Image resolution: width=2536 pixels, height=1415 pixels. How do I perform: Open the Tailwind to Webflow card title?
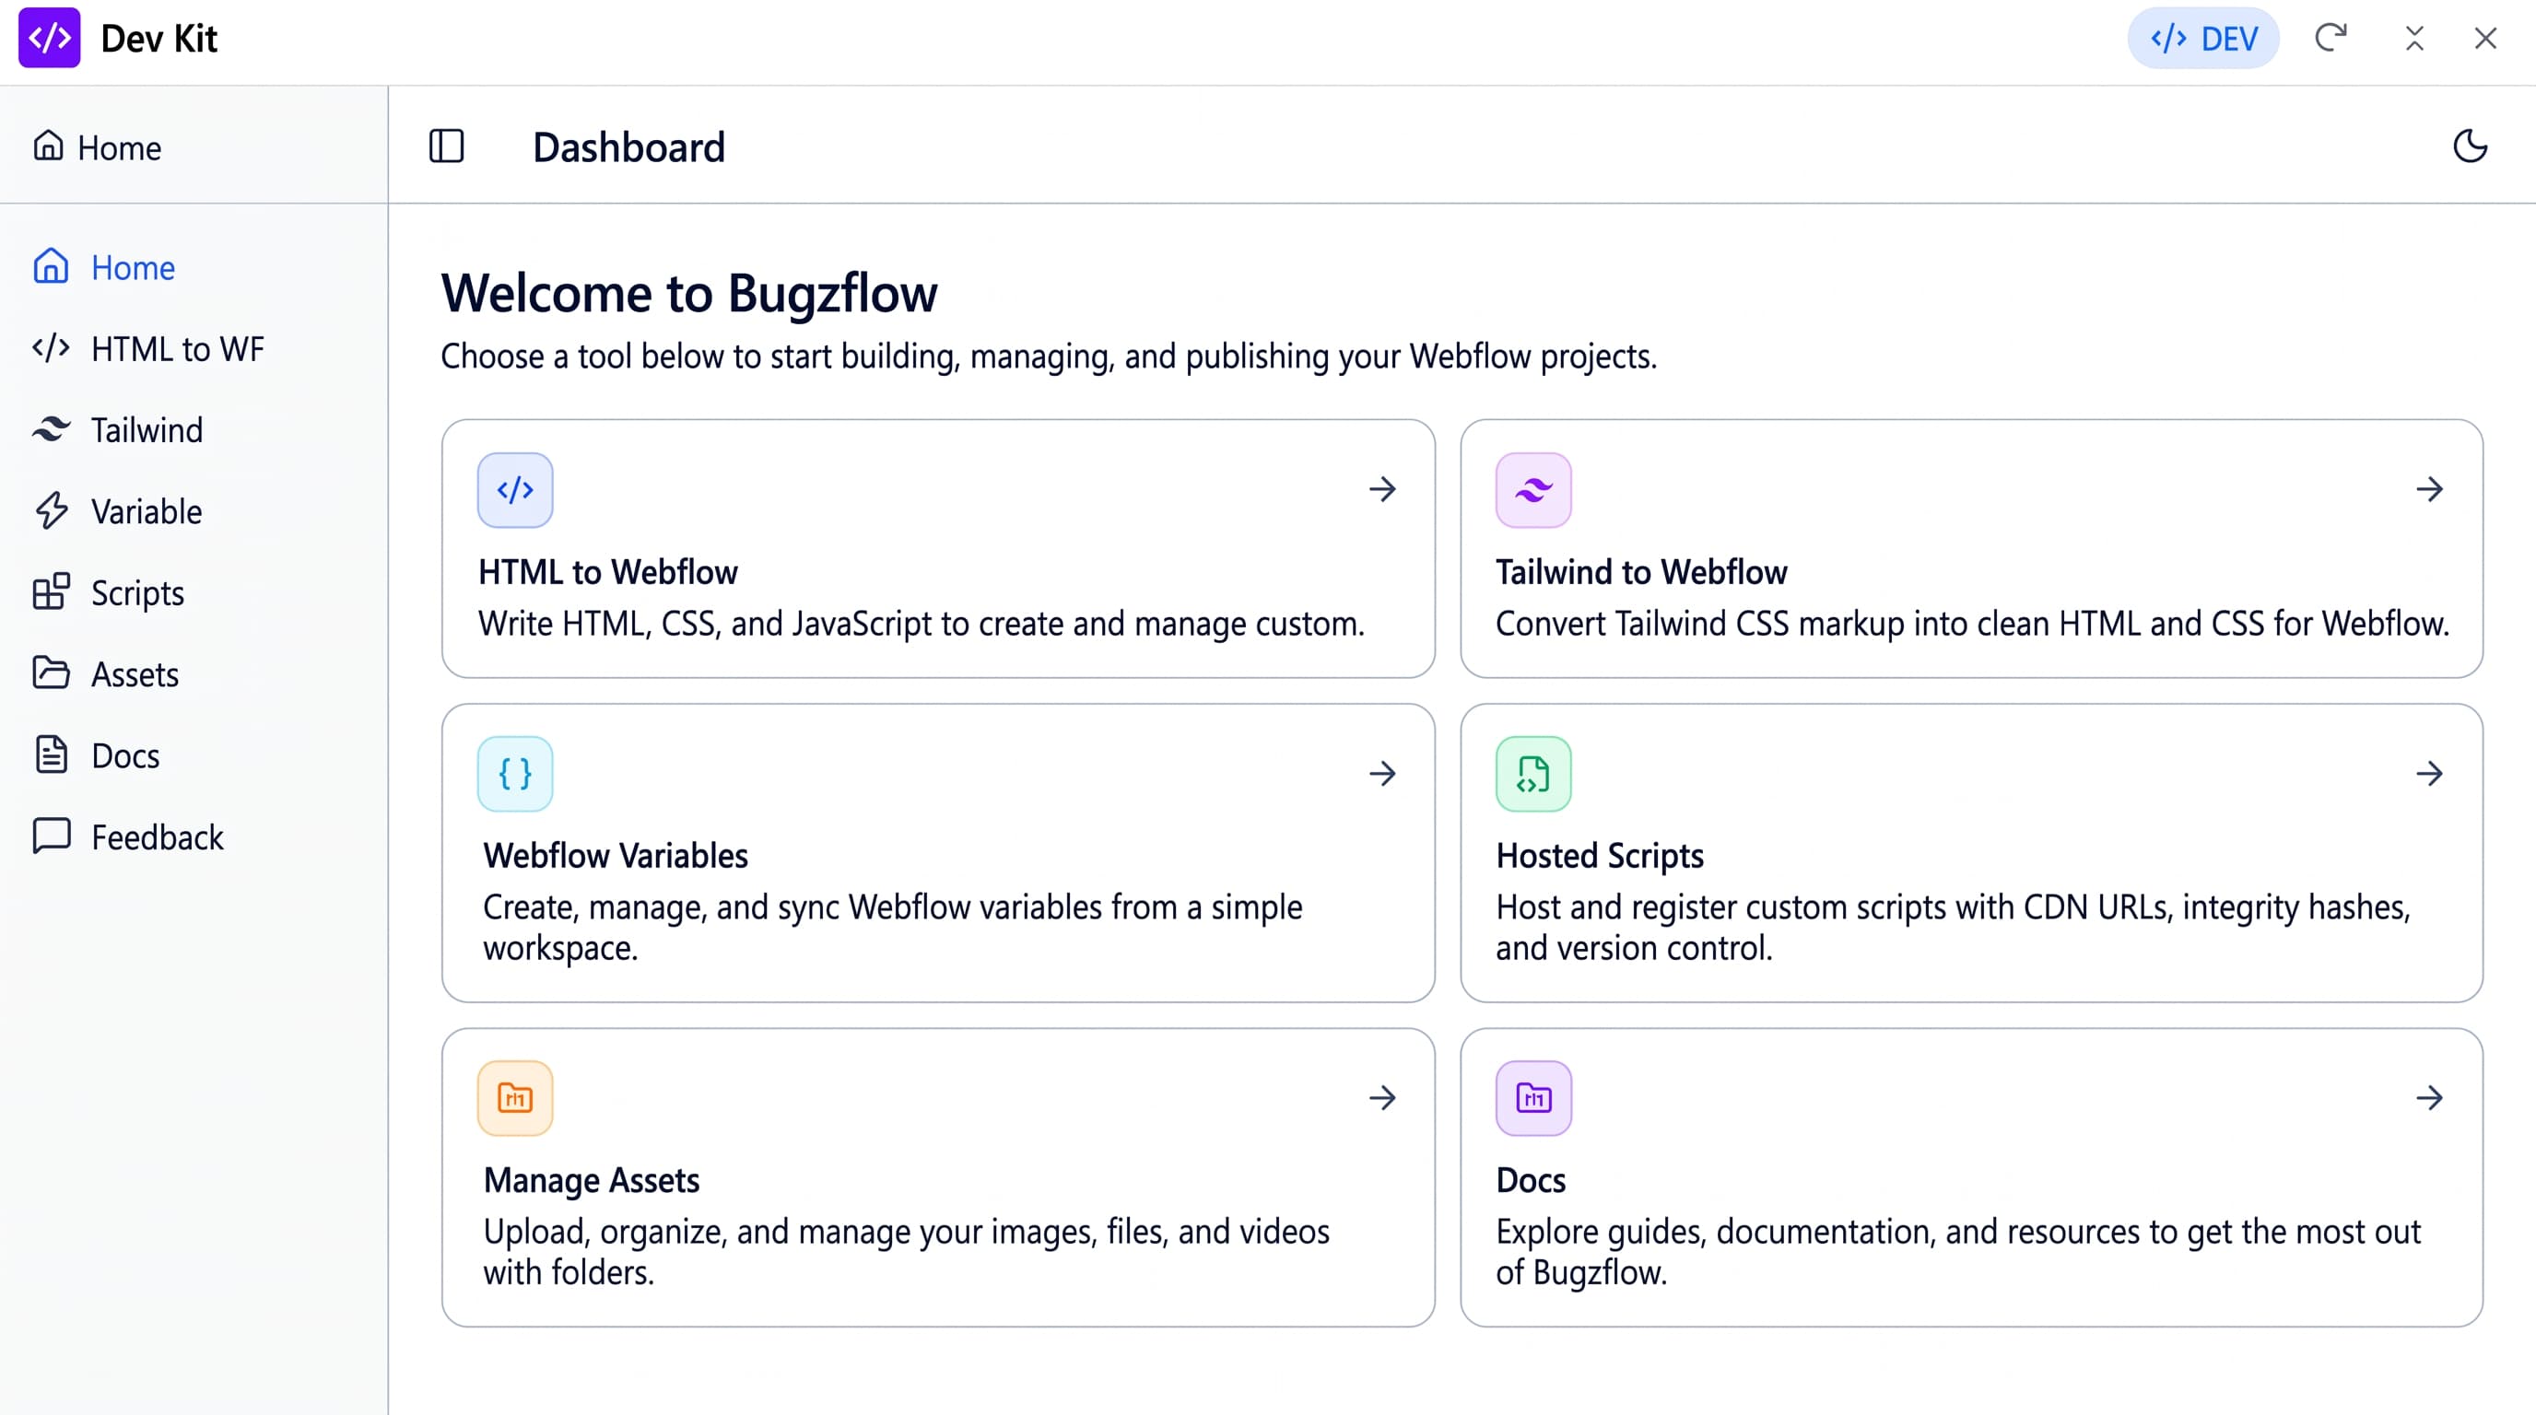[1641, 573]
